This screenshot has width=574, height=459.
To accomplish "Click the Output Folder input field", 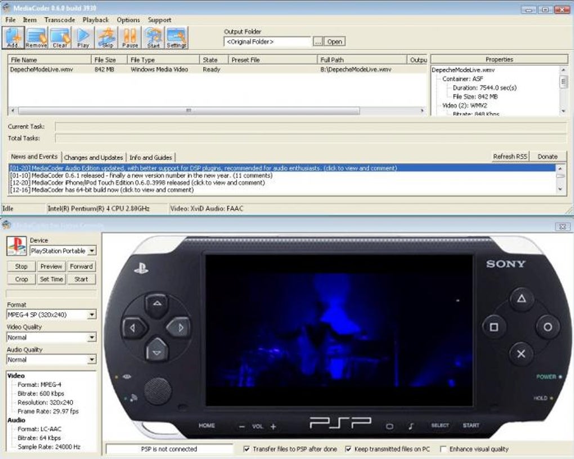I will tap(267, 42).
